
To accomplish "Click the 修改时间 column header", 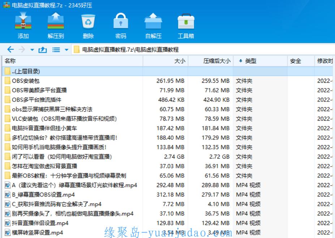I will (x=325, y=61).
